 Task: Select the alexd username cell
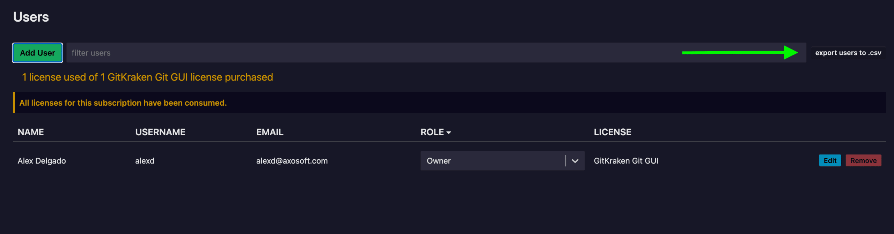coord(145,161)
